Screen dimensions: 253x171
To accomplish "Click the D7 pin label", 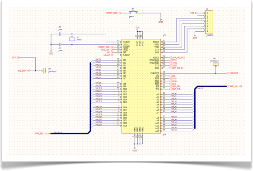I will (125, 79).
